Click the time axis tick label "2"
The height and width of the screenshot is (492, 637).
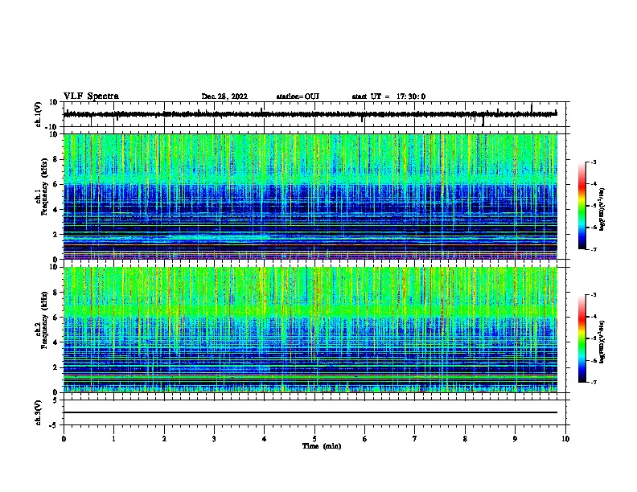coord(164,439)
